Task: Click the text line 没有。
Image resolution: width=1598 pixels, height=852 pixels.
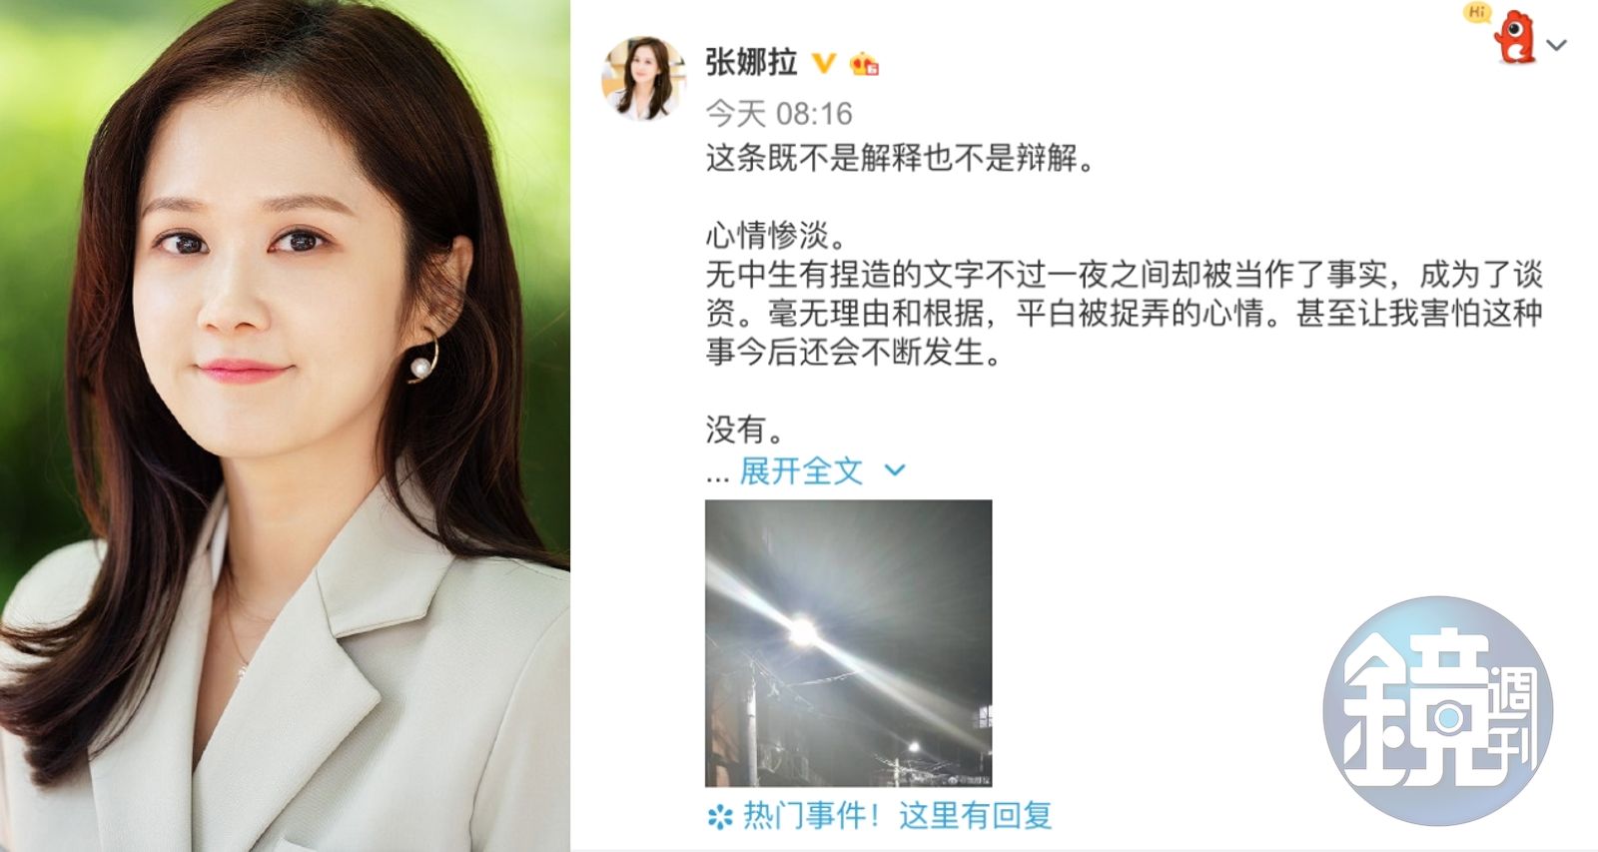Action: pyautogui.click(x=746, y=429)
